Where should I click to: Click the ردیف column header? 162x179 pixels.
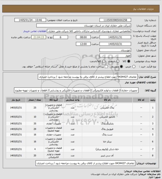(153, 100)
